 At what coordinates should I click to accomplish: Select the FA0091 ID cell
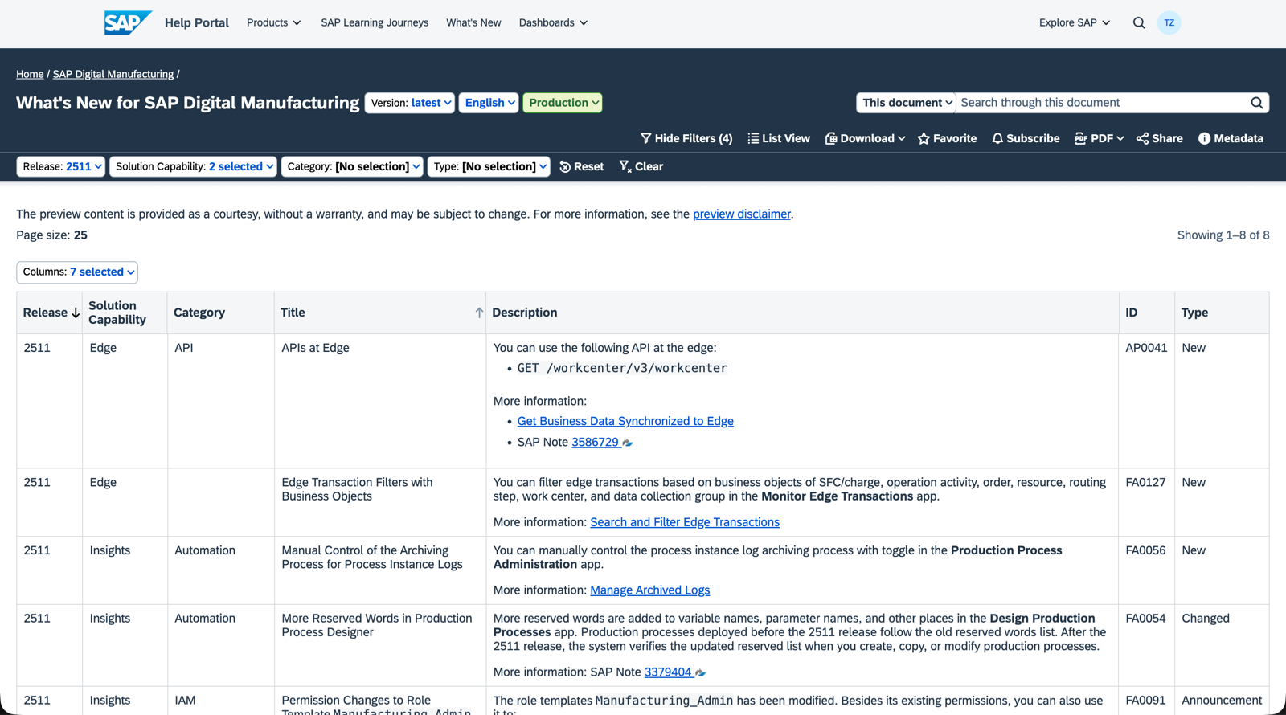[1146, 701]
